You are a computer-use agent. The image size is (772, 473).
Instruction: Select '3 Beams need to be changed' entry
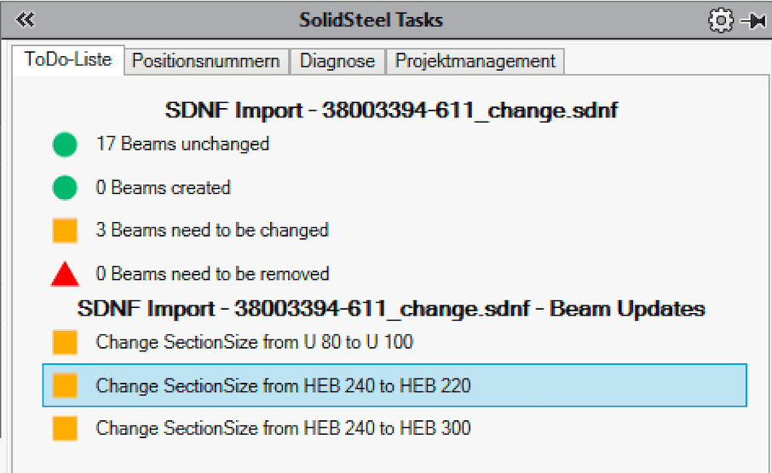(212, 230)
